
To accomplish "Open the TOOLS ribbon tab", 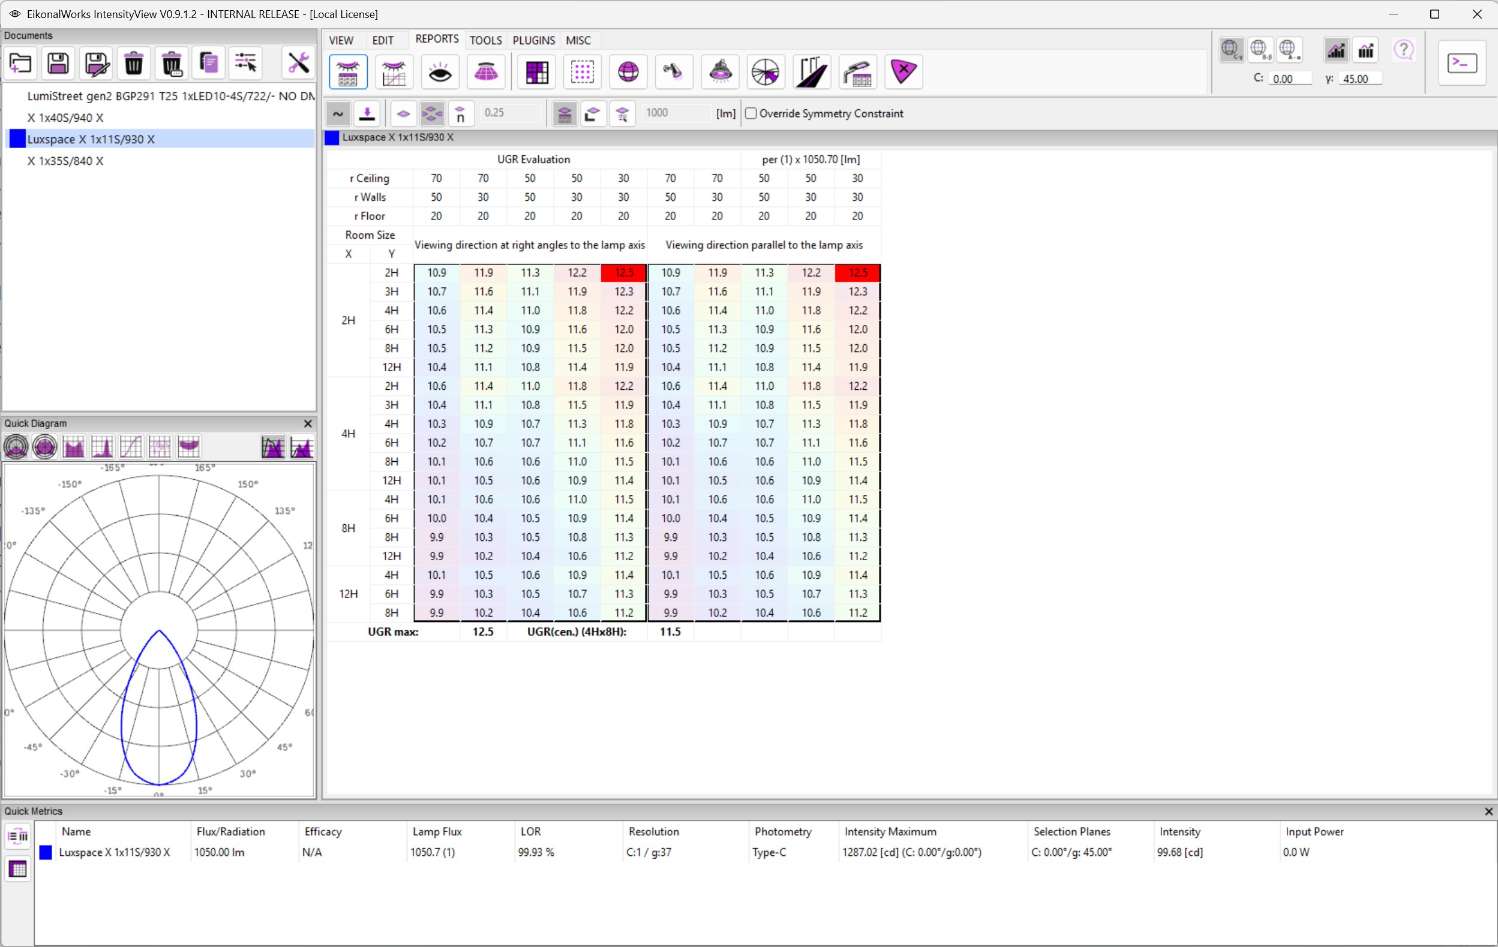I will click(486, 40).
